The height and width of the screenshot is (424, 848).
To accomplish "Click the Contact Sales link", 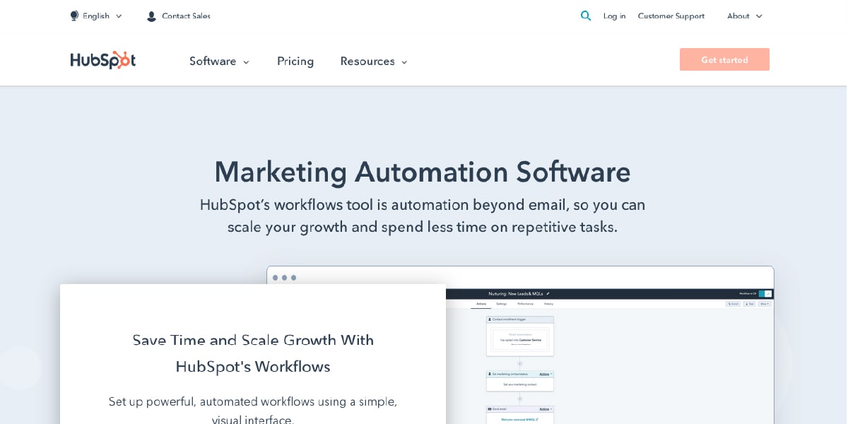I will [186, 16].
